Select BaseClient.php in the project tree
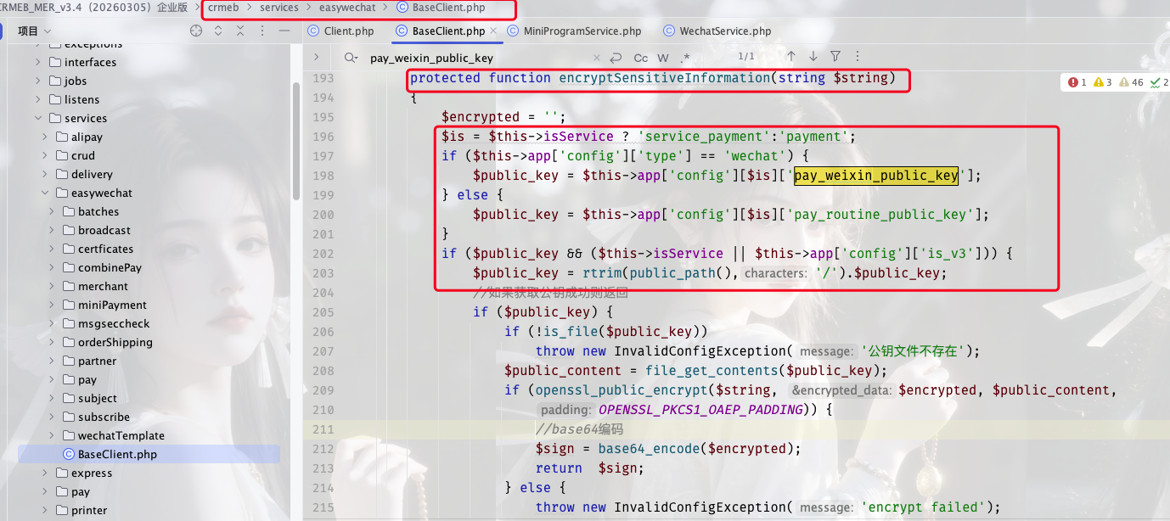The image size is (1170, 521). 117,455
